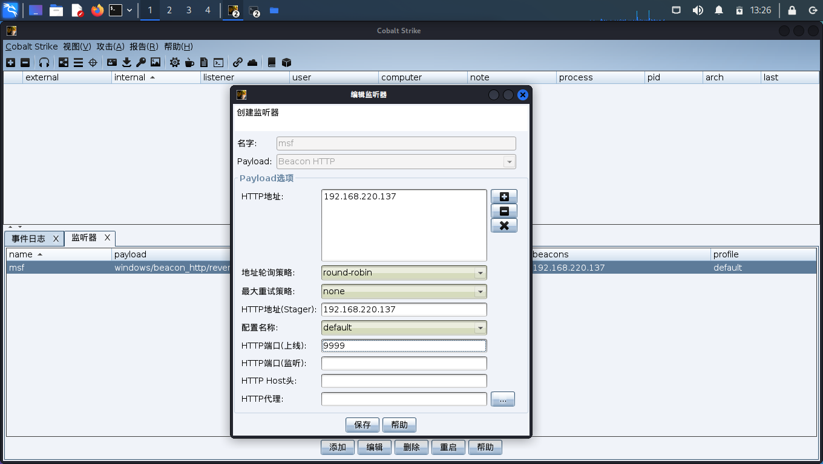Expand the terminal launcher dropdown arrow
The image size is (823, 464).
click(130, 10)
